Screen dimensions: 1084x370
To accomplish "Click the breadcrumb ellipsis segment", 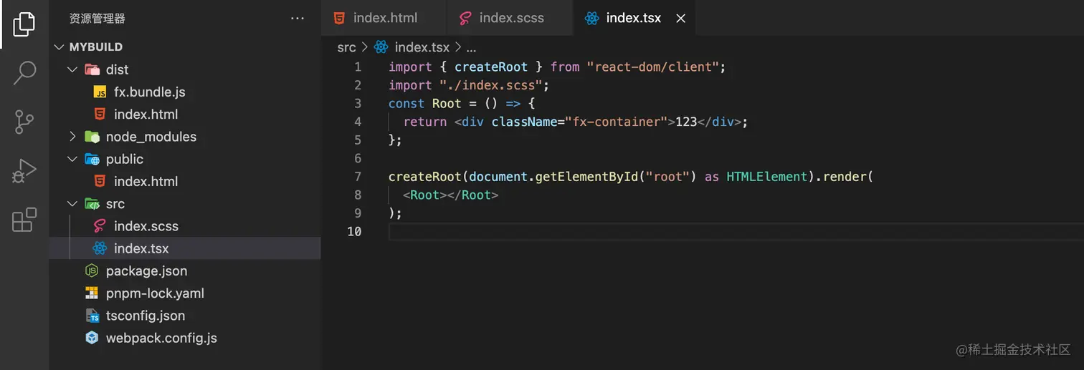I will (471, 48).
